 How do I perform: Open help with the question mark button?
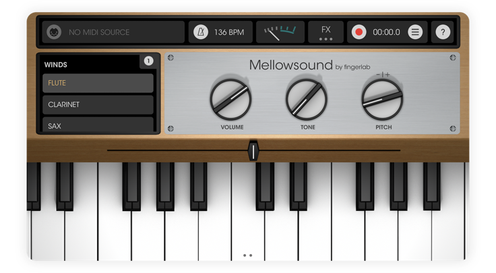(x=443, y=32)
